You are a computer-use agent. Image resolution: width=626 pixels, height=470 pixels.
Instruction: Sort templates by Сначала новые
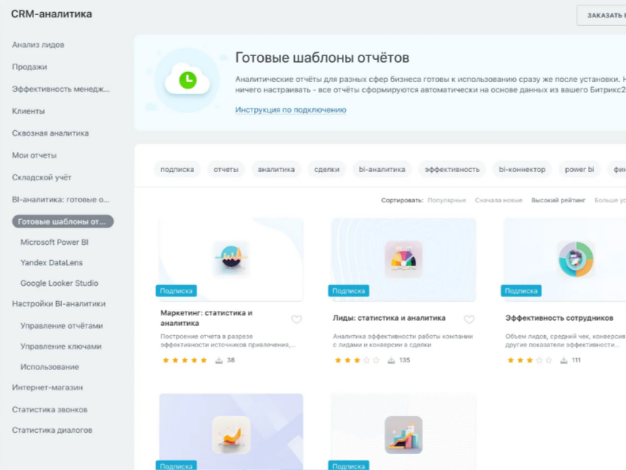tap(498, 200)
